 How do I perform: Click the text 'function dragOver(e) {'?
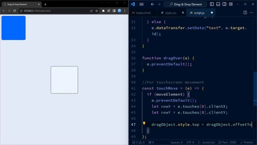click(168, 58)
